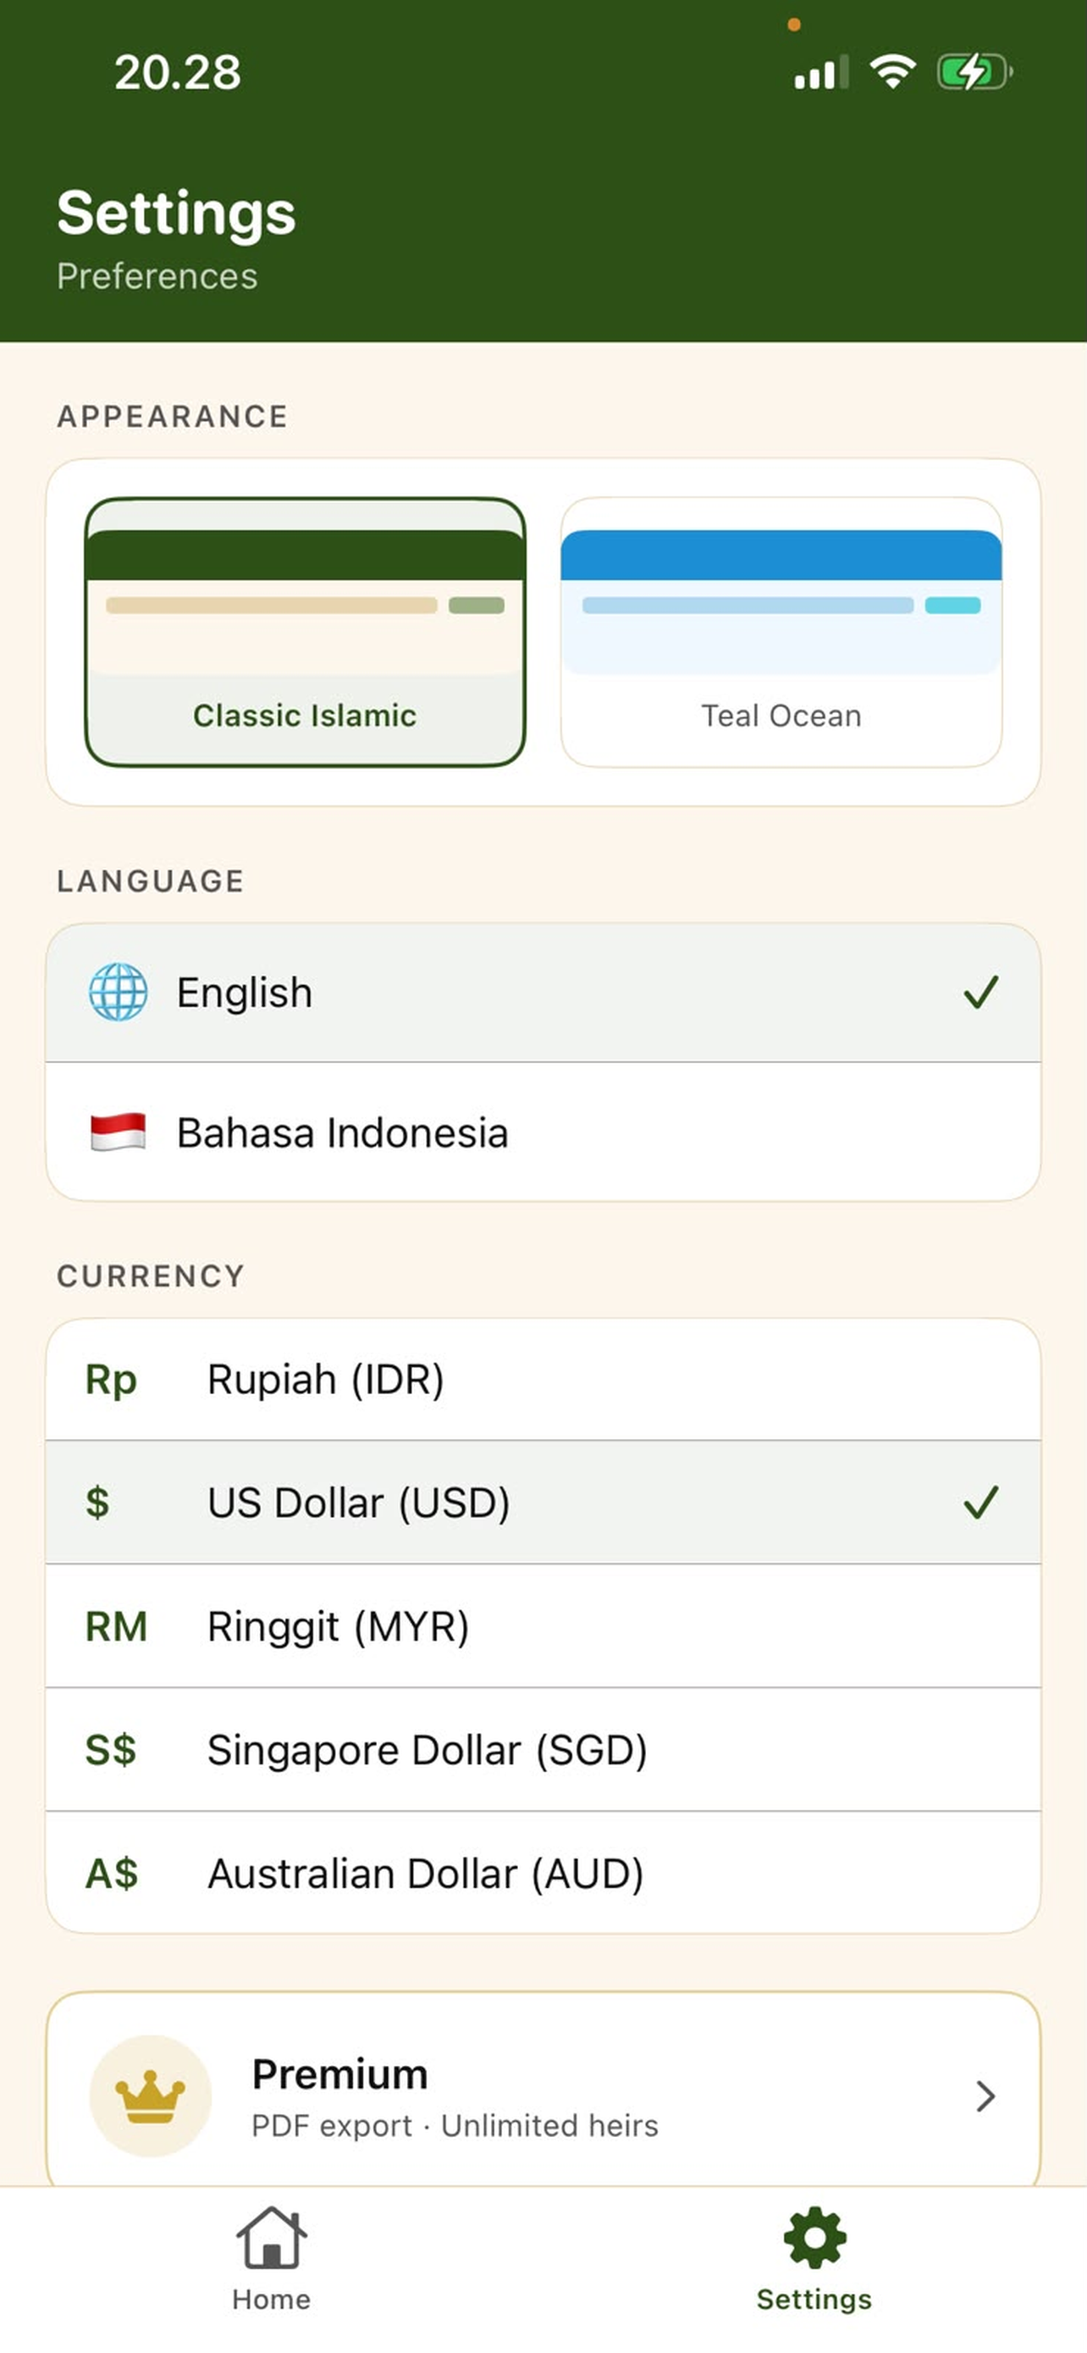
Task: Select Bahasa Indonesia language
Action: coord(543,1132)
